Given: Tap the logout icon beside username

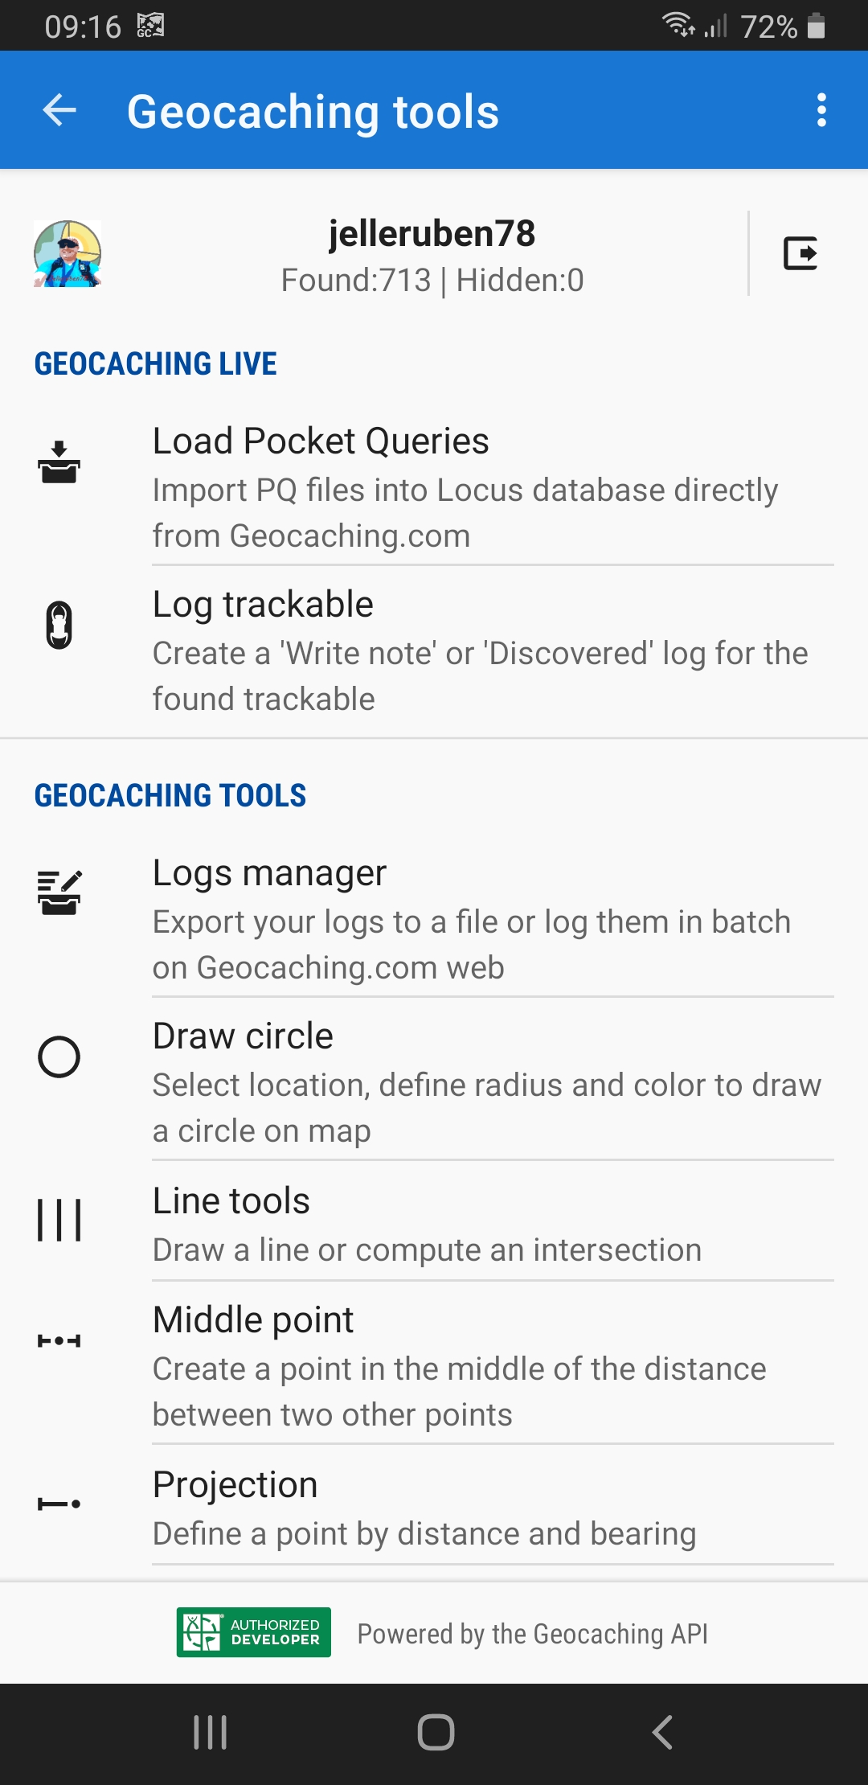Looking at the screenshot, I should point(800,253).
